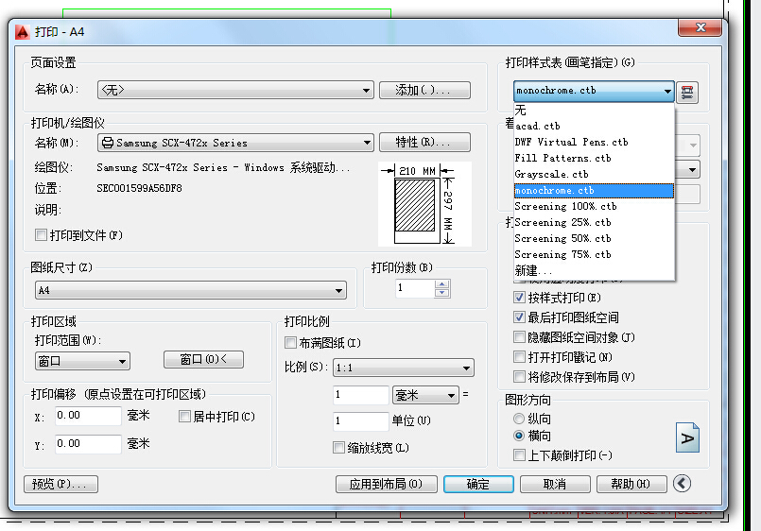
Task: Check 将修改保存到布局 option
Action: pos(519,377)
